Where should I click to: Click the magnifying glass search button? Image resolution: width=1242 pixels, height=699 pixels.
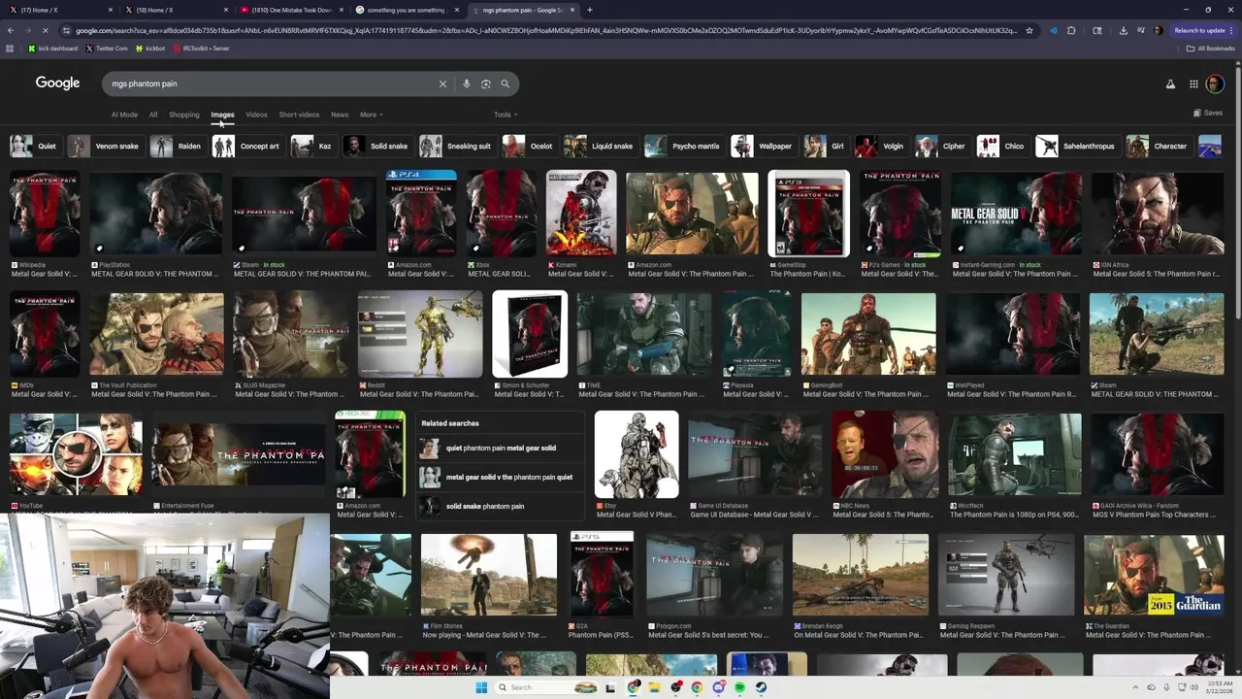pyautogui.click(x=505, y=83)
